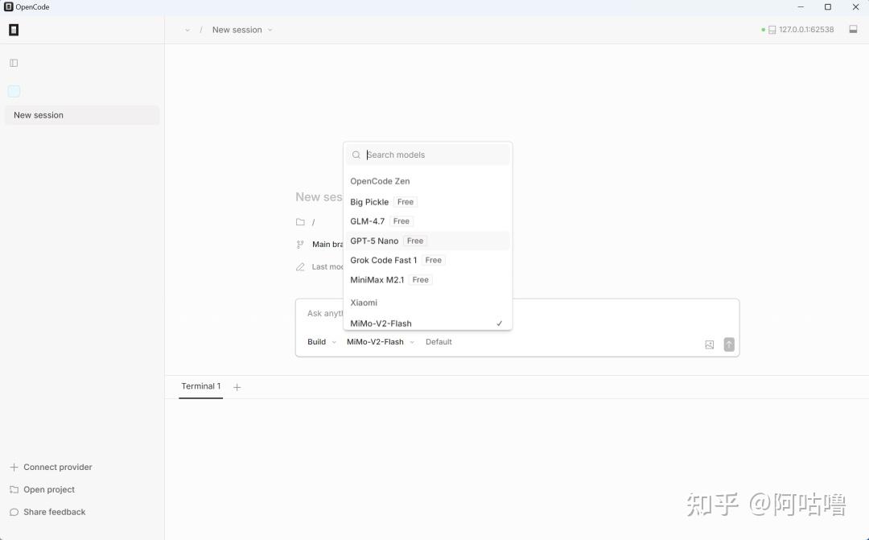
Task: Click the Free badge next to Big Pickle
Action: (x=405, y=202)
